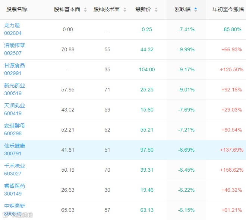246x220 pixels.
Task: Open stock code 300519
Action: pos(13,93)
